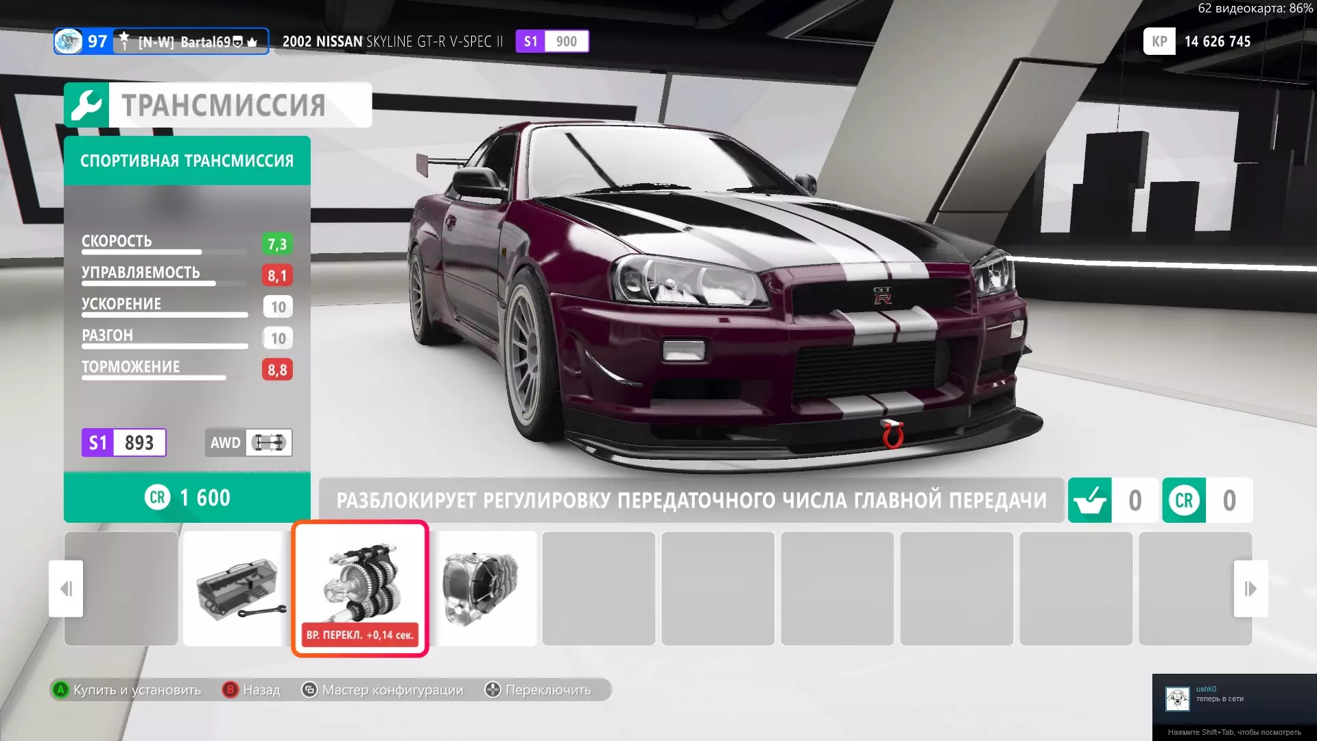Click the 1 600 CR price bar
Screen dimensions: 1317x741
[x=187, y=497]
